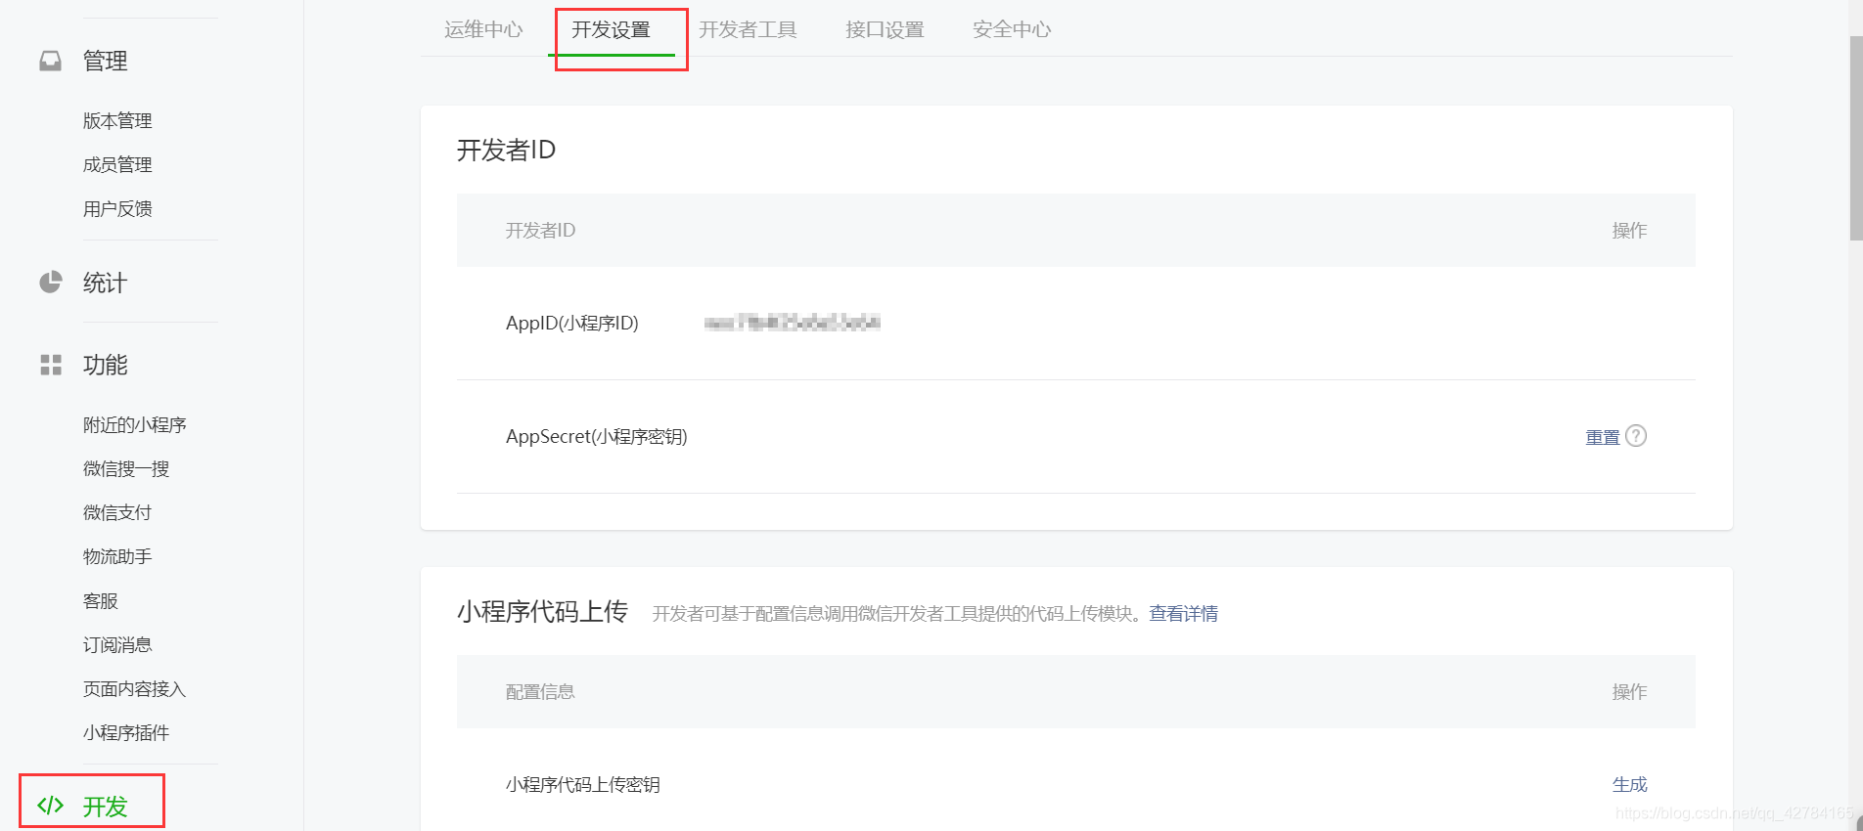Open 页面内容接入 in the sidebar

tap(134, 688)
